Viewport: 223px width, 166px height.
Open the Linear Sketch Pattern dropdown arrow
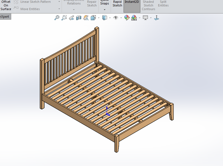pos(59,2)
